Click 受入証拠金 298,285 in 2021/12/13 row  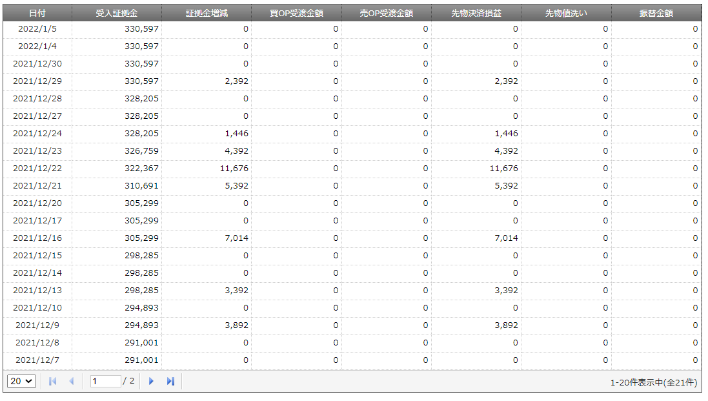click(x=142, y=291)
